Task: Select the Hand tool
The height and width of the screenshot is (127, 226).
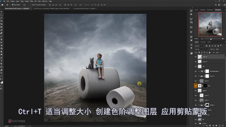Action: [x=1, y=70]
